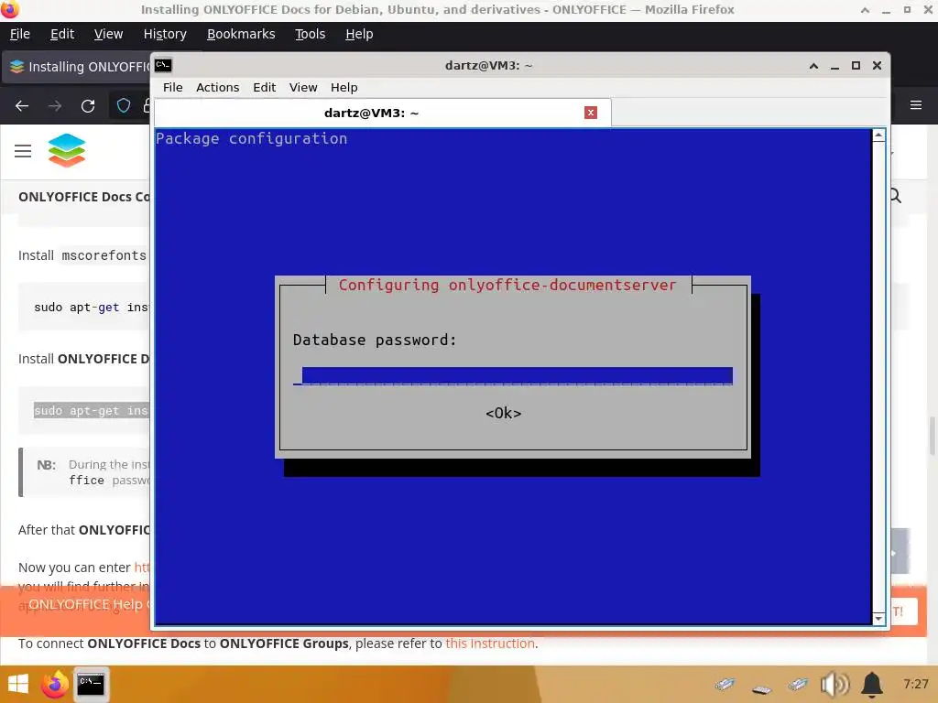
Task: Click the third network tray icon
Action: [798, 684]
